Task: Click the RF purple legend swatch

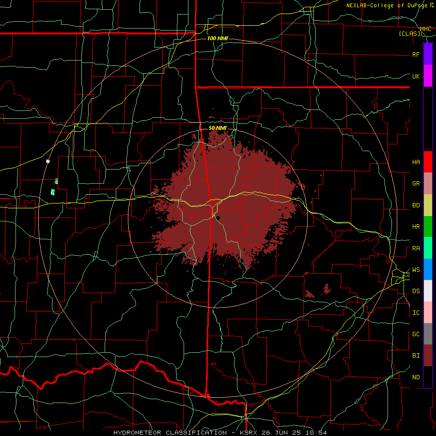Action: coord(428,54)
